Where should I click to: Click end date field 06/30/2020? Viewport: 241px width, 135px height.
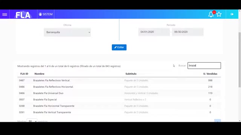188,32
